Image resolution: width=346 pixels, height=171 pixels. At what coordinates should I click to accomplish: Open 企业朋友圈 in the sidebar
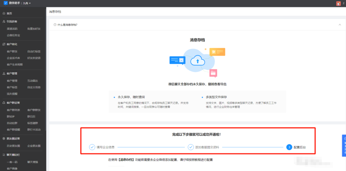(x=34, y=146)
